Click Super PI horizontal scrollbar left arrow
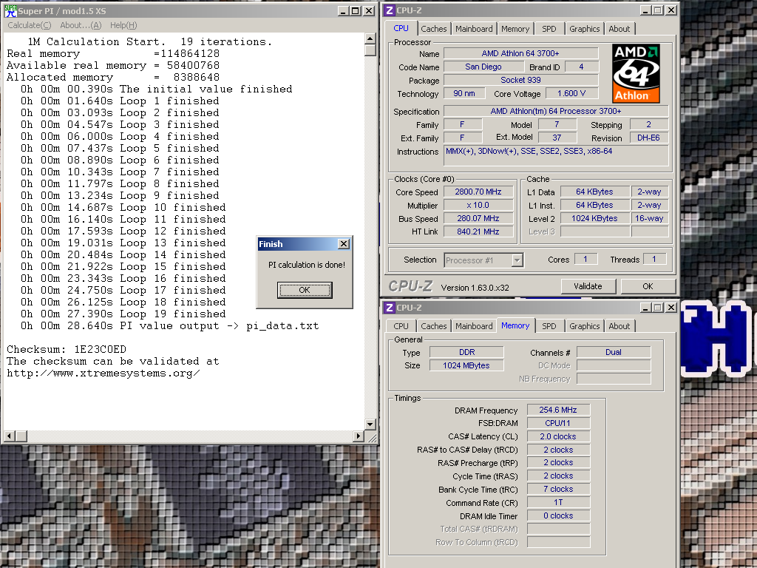This screenshot has width=757, height=568. click(9, 436)
